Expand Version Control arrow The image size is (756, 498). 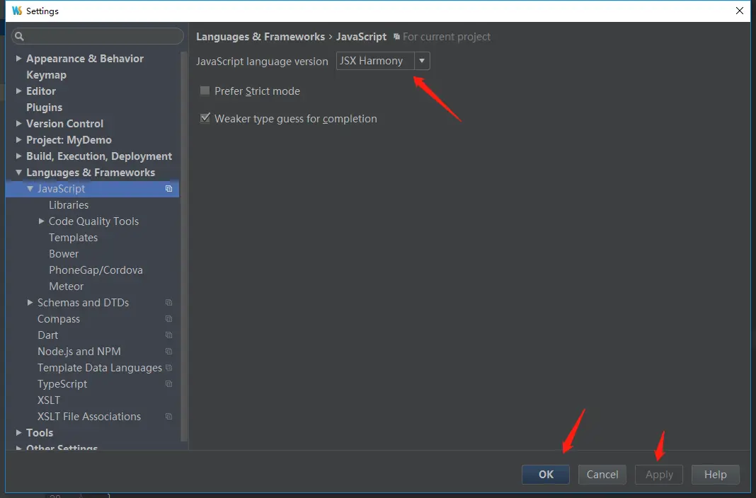tap(18, 123)
